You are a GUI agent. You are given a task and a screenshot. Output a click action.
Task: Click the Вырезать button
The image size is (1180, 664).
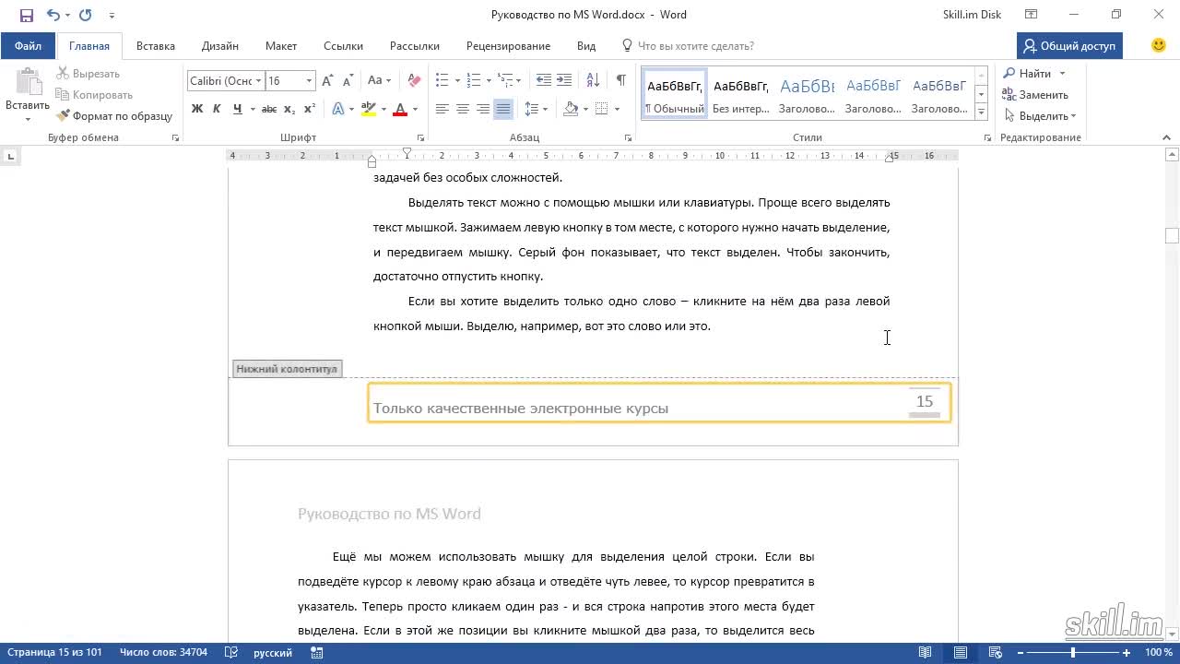pos(88,74)
